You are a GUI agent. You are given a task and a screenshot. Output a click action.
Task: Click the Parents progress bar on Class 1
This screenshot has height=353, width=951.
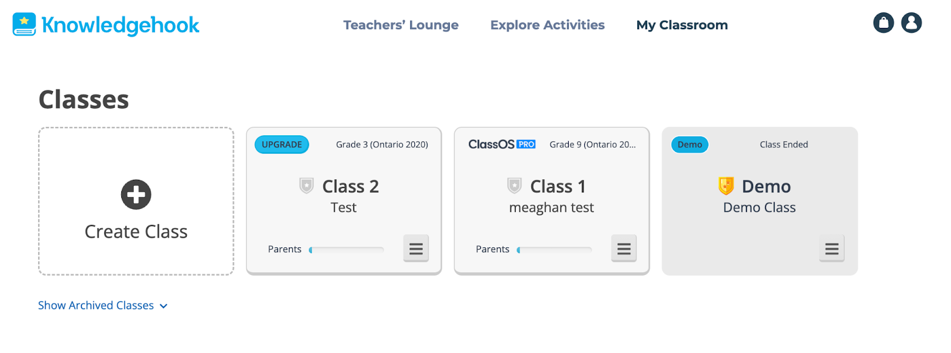coord(555,249)
